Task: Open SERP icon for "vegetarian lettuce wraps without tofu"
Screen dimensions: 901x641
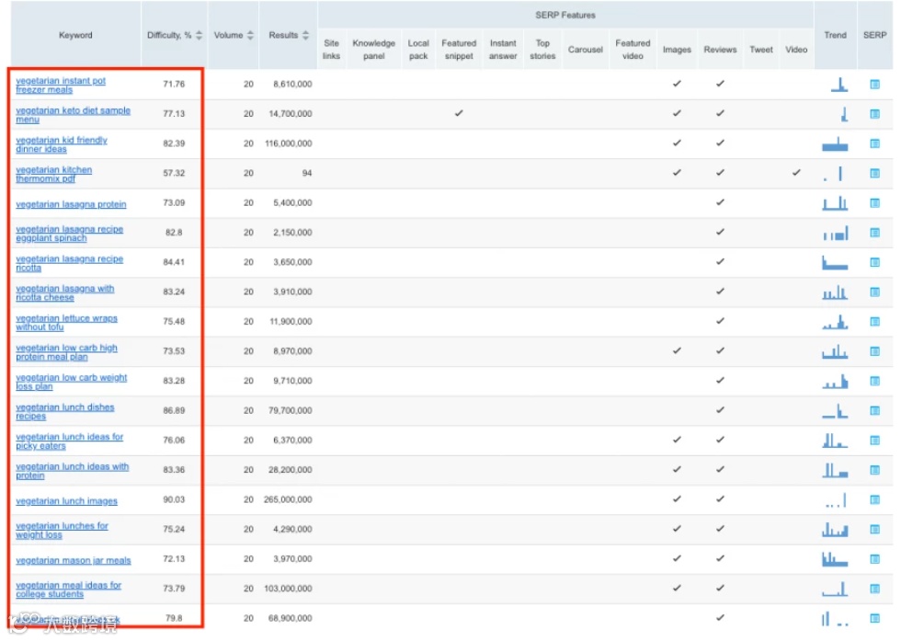Action: tap(875, 322)
